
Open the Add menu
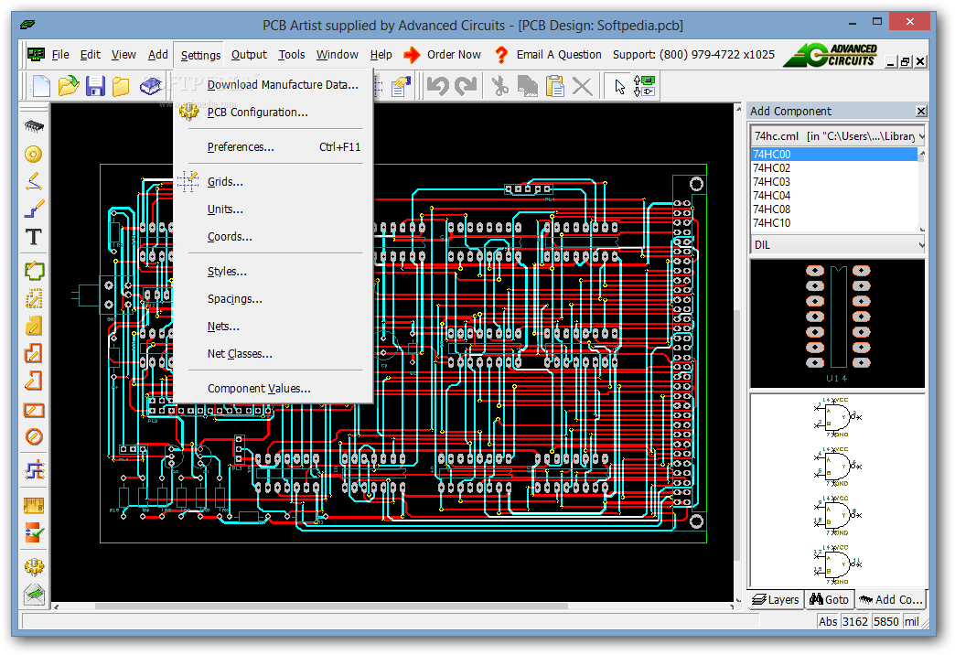[x=157, y=55]
